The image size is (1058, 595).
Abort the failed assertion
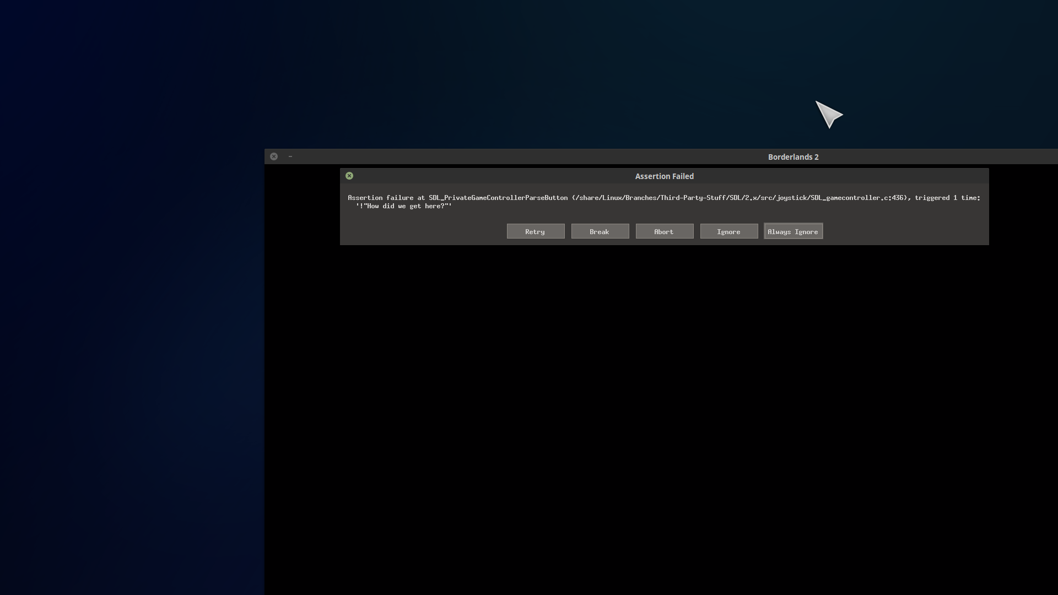(665, 231)
